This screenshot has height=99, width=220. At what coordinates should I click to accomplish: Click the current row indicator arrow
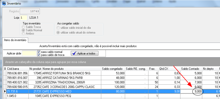pyautogui.click(x=5, y=91)
